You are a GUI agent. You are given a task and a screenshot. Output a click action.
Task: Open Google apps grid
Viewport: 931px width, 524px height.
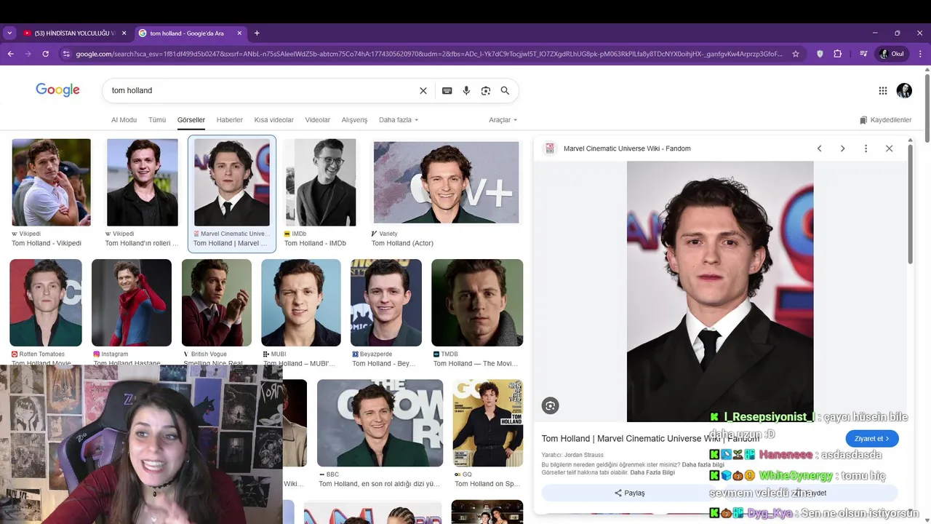coord(883,91)
